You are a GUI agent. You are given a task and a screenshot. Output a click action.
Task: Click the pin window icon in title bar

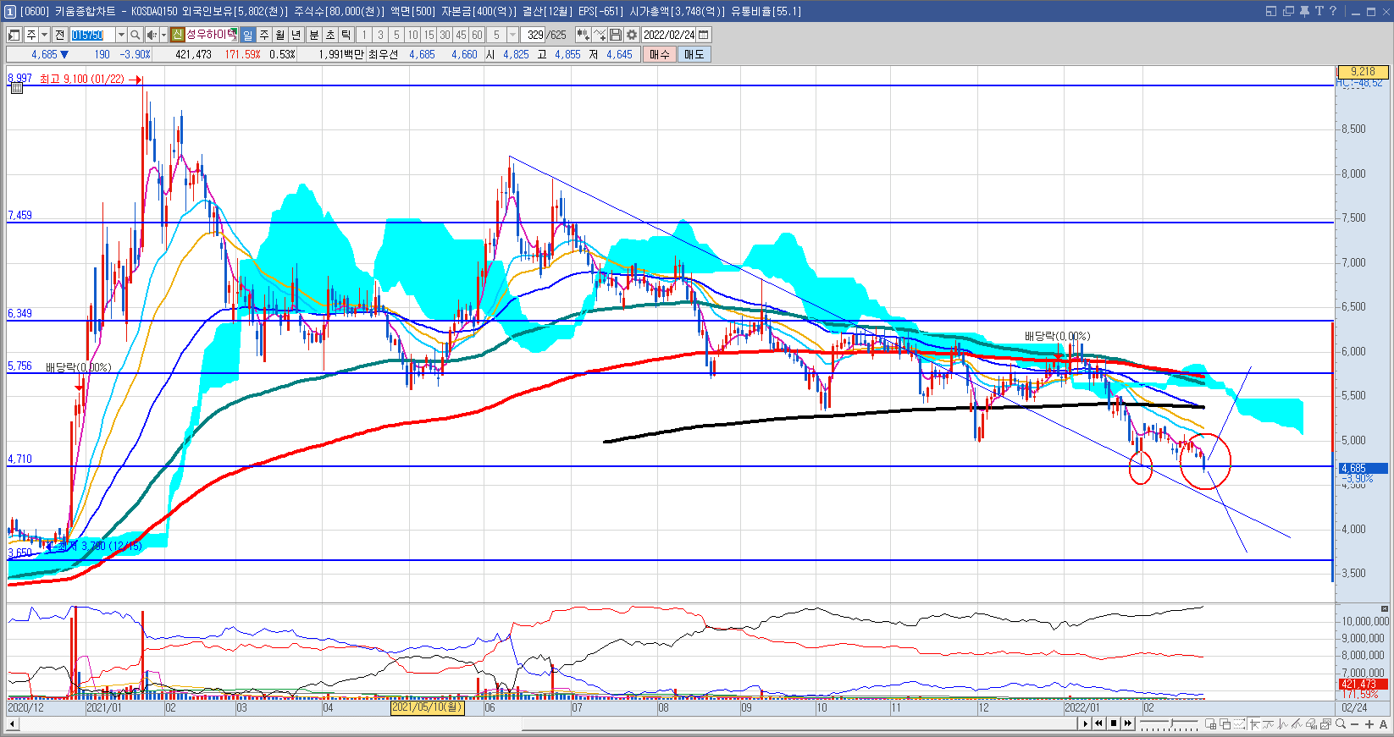point(1304,11)
